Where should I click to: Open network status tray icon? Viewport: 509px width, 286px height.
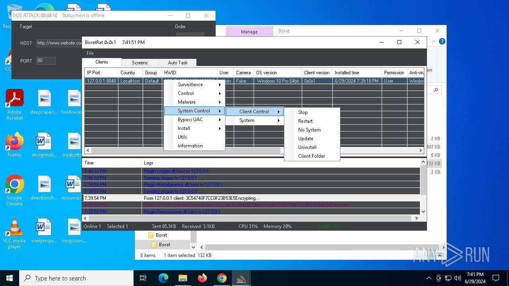(x=448, y=278)
